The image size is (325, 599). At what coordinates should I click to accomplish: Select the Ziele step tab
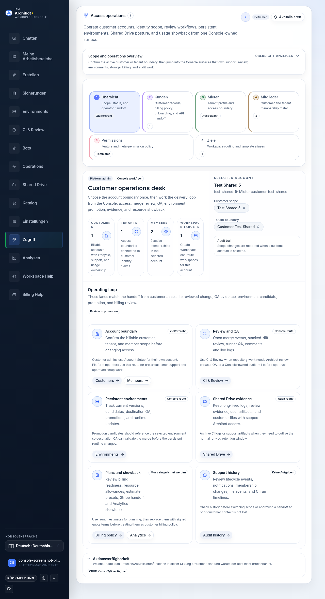pos(247,147)
